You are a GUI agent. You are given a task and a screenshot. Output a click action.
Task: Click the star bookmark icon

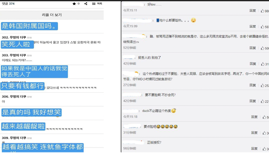pyautogui.click(x=74, y=4)
